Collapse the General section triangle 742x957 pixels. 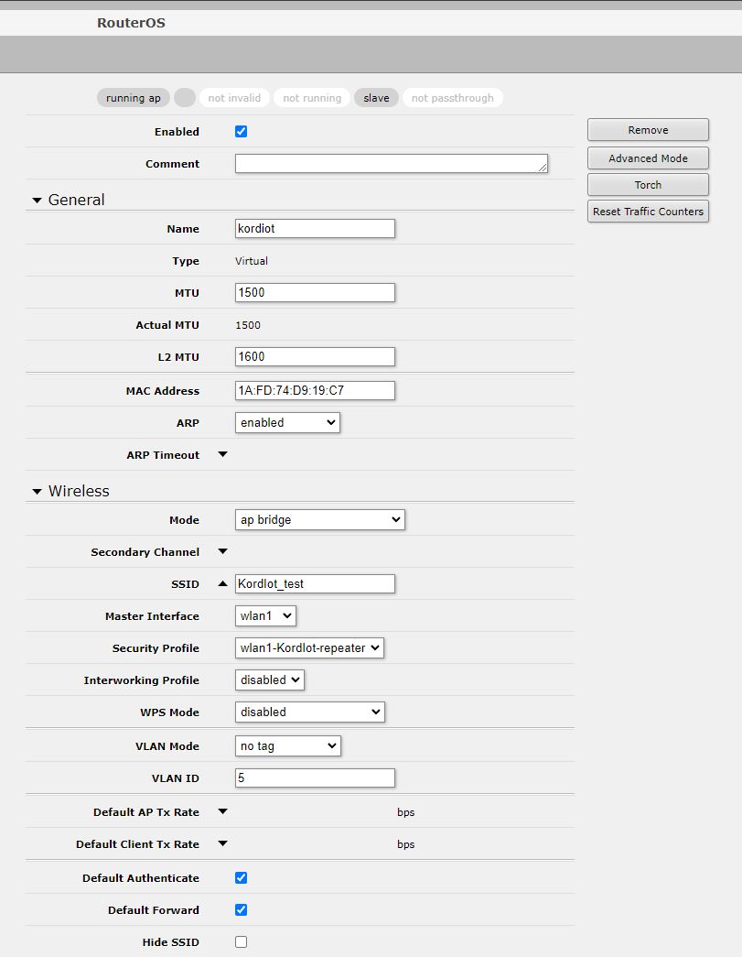tap(38, 201)
